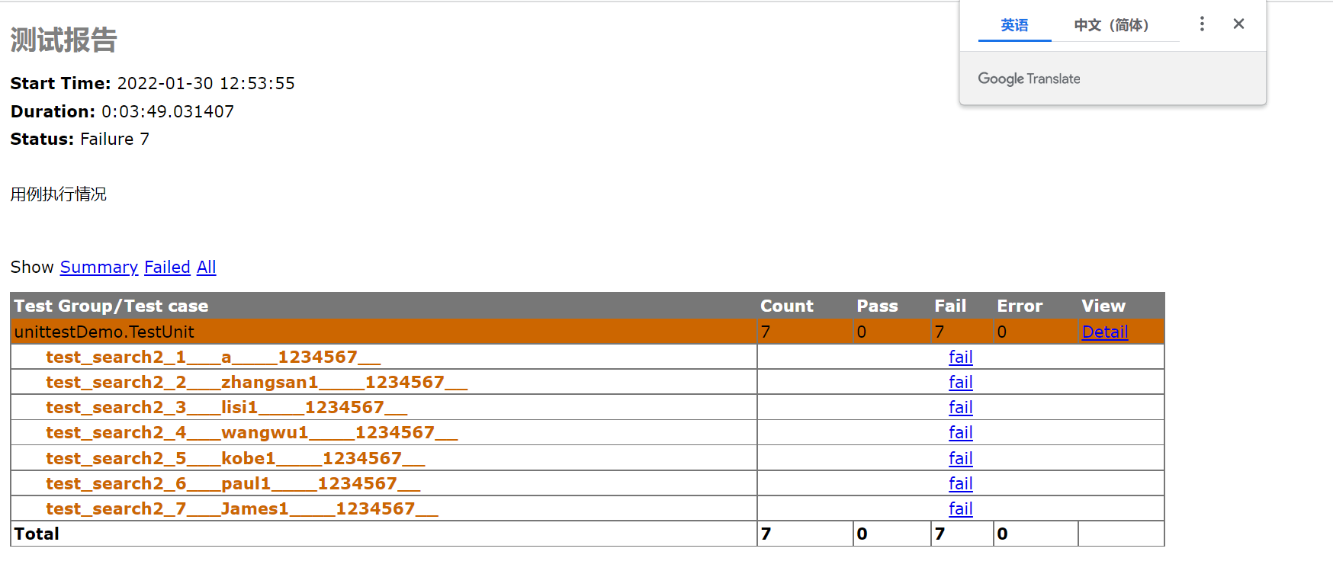
Task: Switch to the 英语 tab
Action: coord(1014,25)
